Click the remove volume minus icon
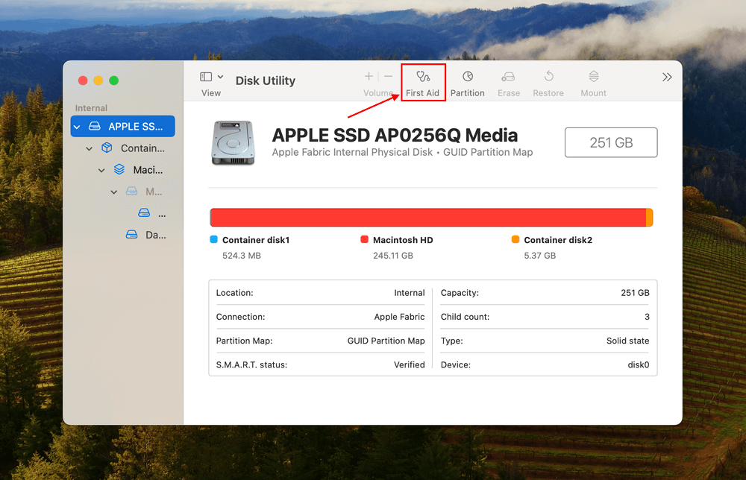The height and width of the screenshot is (480, 746). pos(388,77)
